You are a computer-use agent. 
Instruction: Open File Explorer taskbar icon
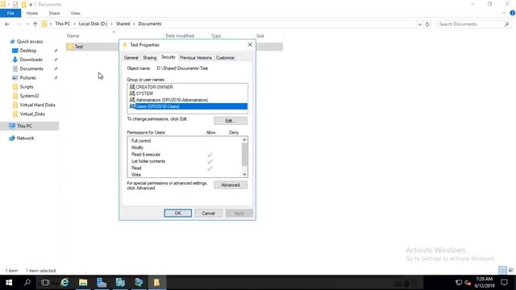pyautogui.click(x=83, y=283)
